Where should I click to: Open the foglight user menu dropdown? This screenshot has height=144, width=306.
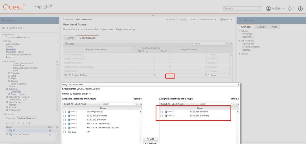point(283,9)
